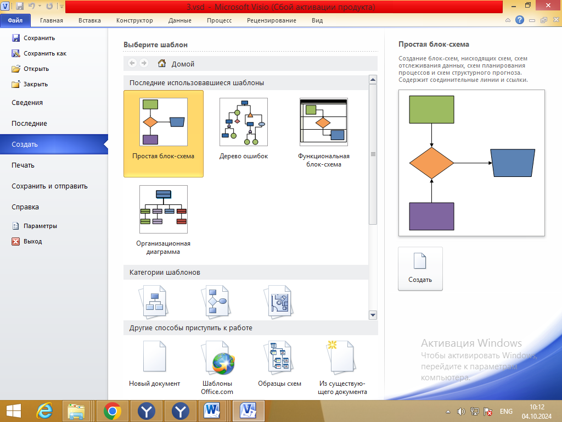The height and width of the screenshot is (422, 562).
Task: Open the Данные ribbon tab
Action: click(x=179, y=20)
